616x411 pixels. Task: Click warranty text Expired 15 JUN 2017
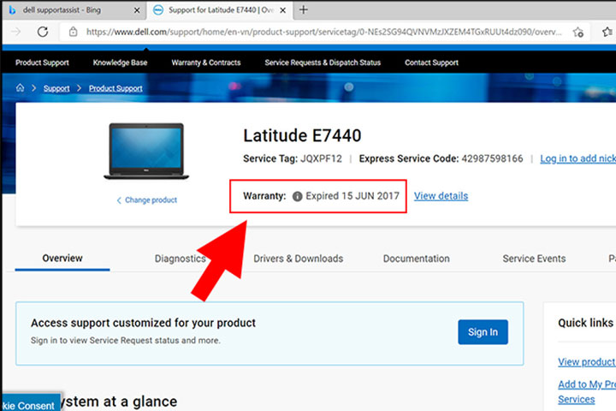352,196
